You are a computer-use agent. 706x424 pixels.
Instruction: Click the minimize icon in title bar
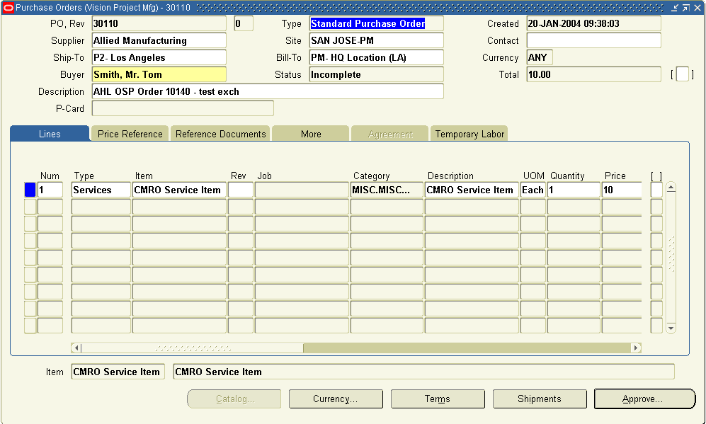point(675,8)
